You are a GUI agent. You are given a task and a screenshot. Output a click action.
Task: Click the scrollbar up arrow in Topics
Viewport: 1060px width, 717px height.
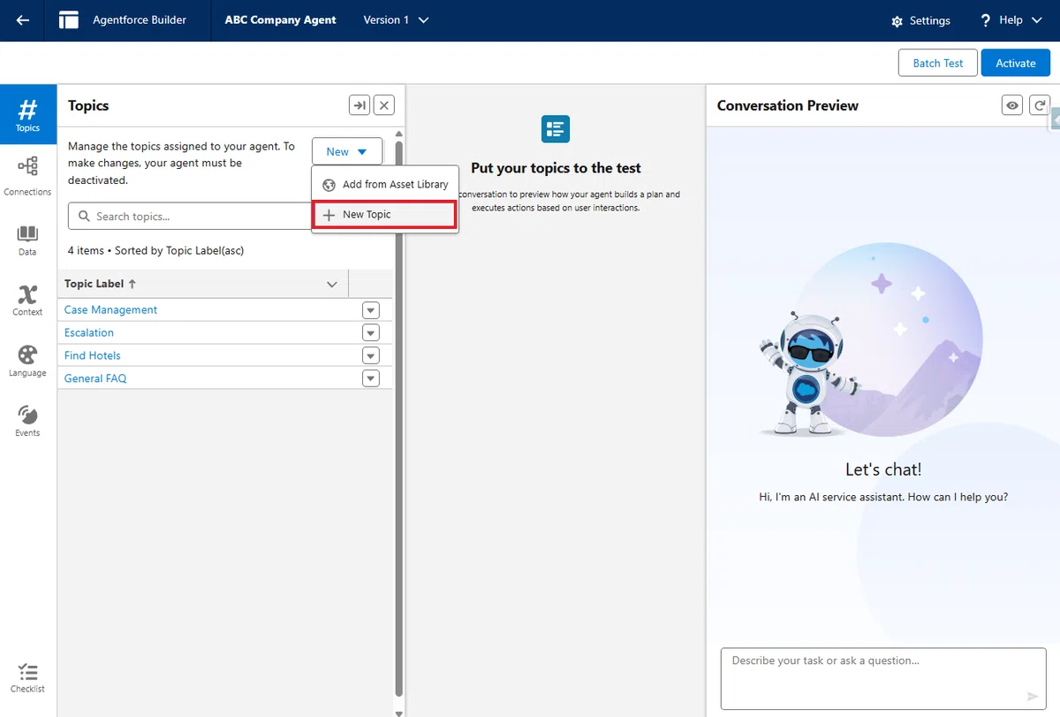pyautogui.click(x=399, y=133)
